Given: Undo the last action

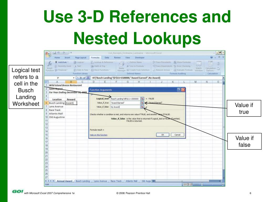Looking at the screenshot, I should 59,53.
